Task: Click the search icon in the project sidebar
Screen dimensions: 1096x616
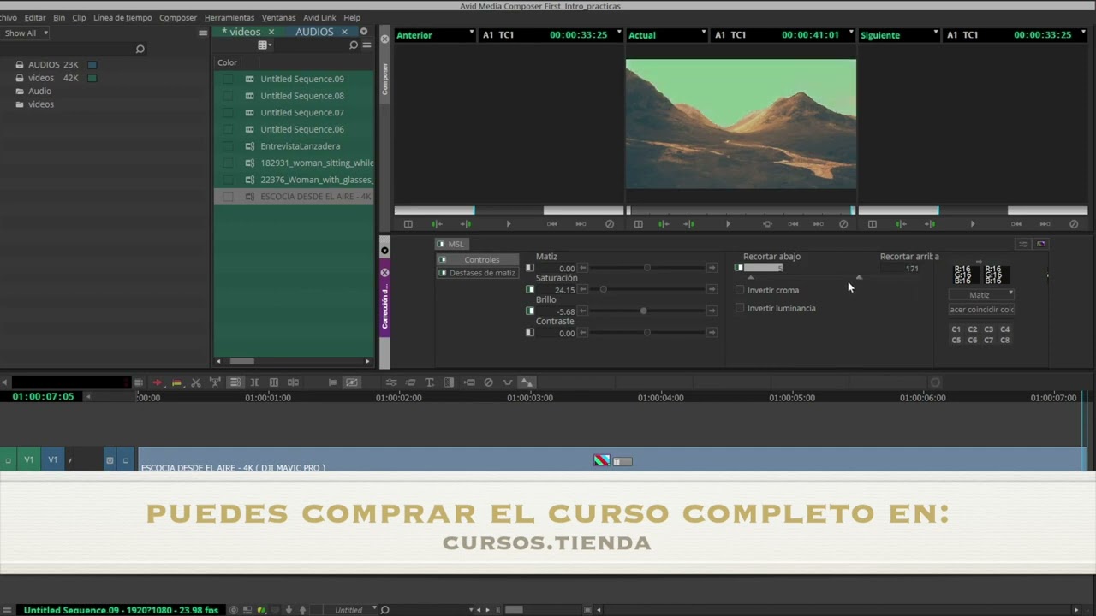Action: (x=140, y=49)
